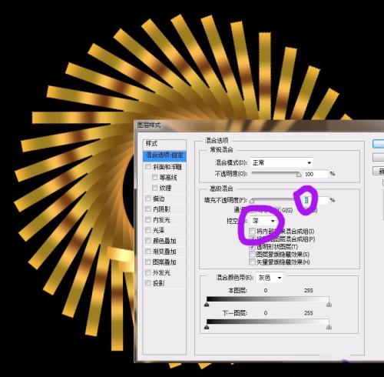
Task: Click the 本图层 black point slider handle
Action: pos(207,305)
